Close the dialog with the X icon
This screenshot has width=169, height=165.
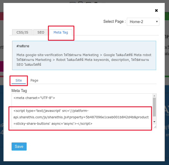[156, 10]
